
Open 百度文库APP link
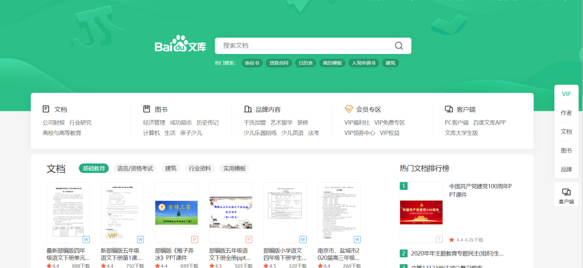coord(489,122)
